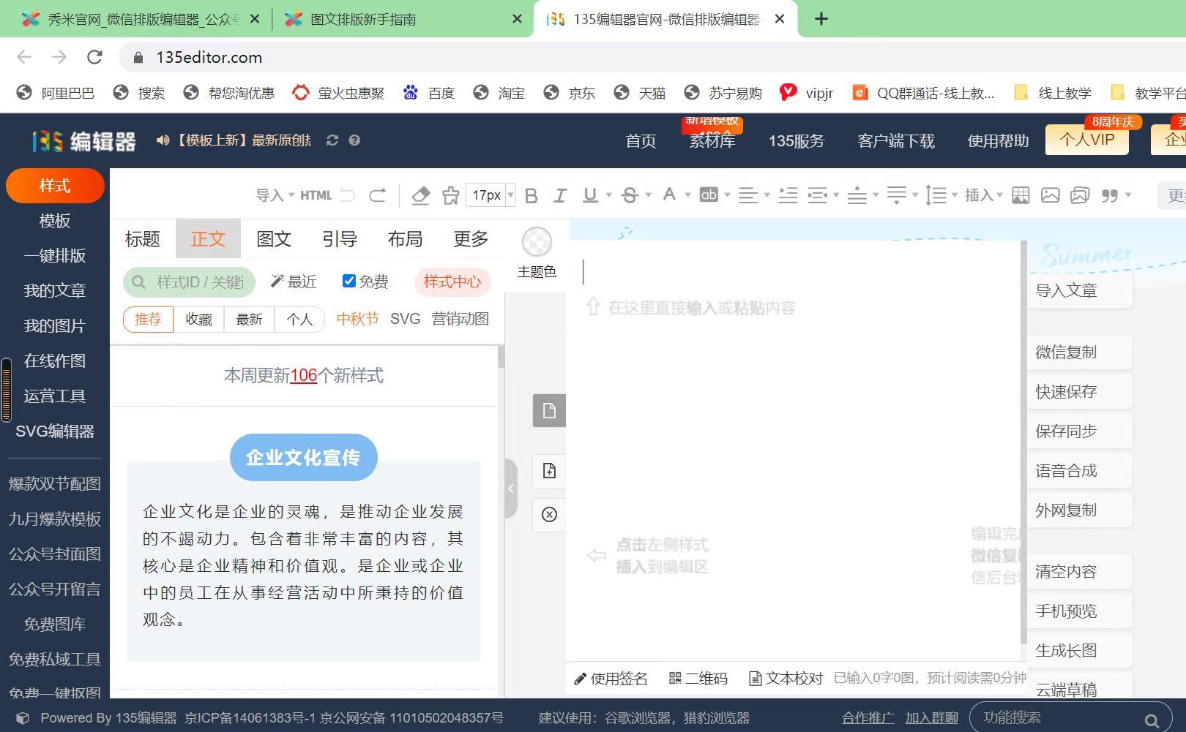Screen dimensions: 1186x732
Task: Insert a blockquote with the quote icon
Action: [x=1108, y=195]
